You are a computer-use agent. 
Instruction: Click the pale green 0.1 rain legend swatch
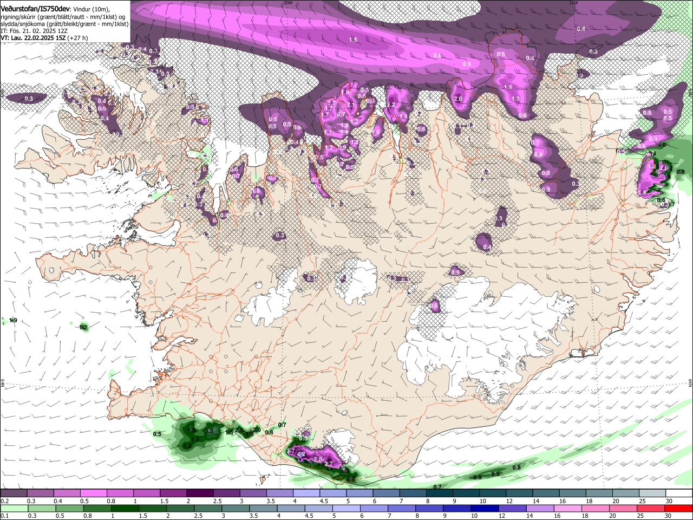pyautogui.click(x=14, y=508)
